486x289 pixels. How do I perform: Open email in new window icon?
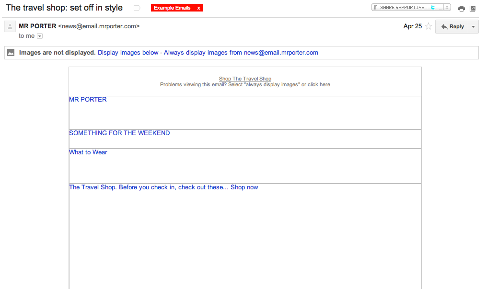click(473, 9)
